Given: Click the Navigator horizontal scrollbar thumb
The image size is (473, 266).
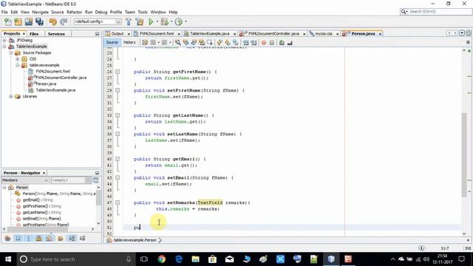Looking at the screenshot, I should pos(38,229).
